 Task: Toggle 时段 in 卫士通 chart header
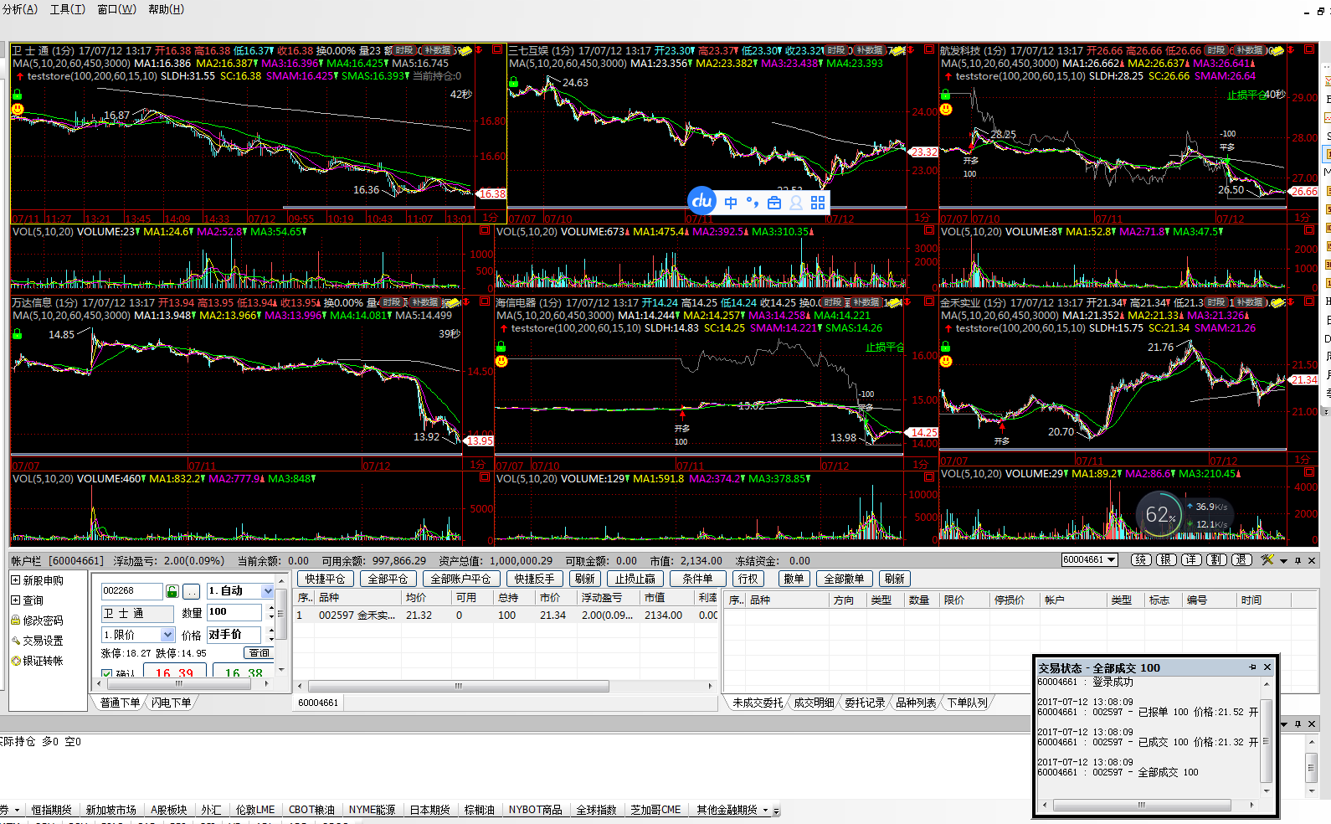pyautogui.click(x=404, y=50)
